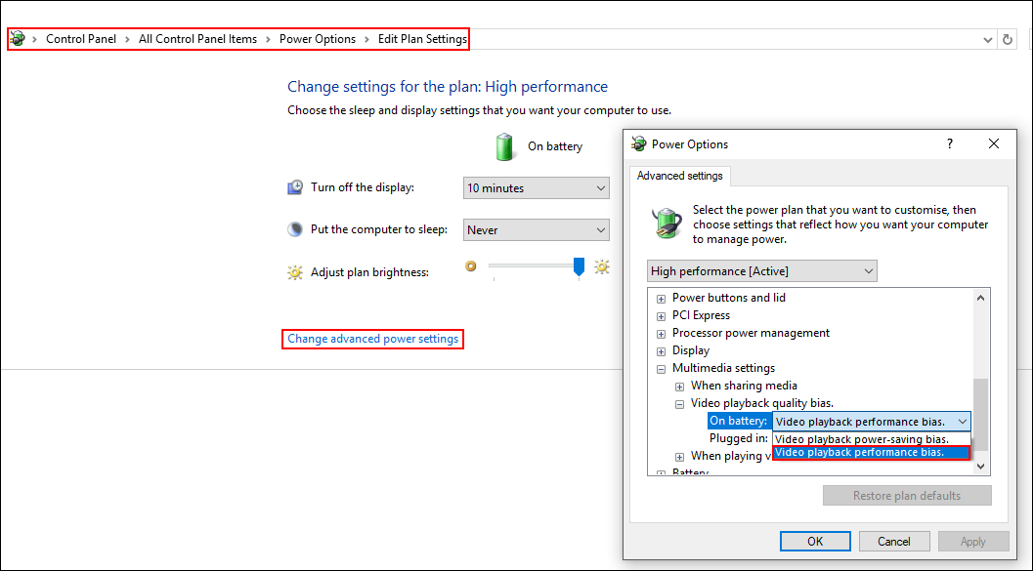Screen dimensions: 1033x571
Task: Click Edit Plan Settings breadcrumb
Action: coord(422,39)
